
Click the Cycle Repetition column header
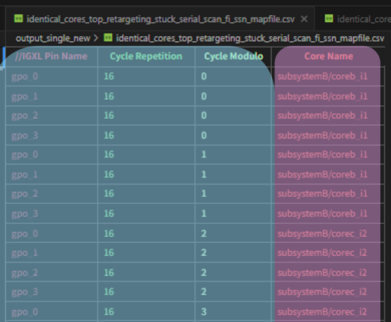coord(146,56)
